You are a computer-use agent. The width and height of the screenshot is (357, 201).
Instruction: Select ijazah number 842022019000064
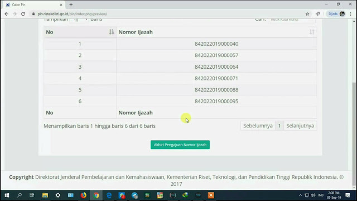click(x=216, y=67)
